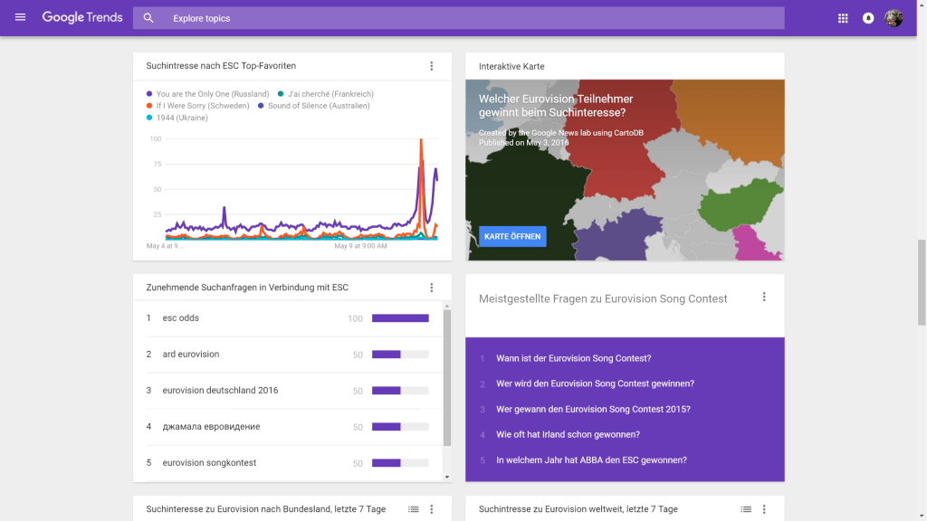The height and width of the screenshot is (521, 927).
Task: Open options for weltweit search interest card
Action: (x=764, y=509)
